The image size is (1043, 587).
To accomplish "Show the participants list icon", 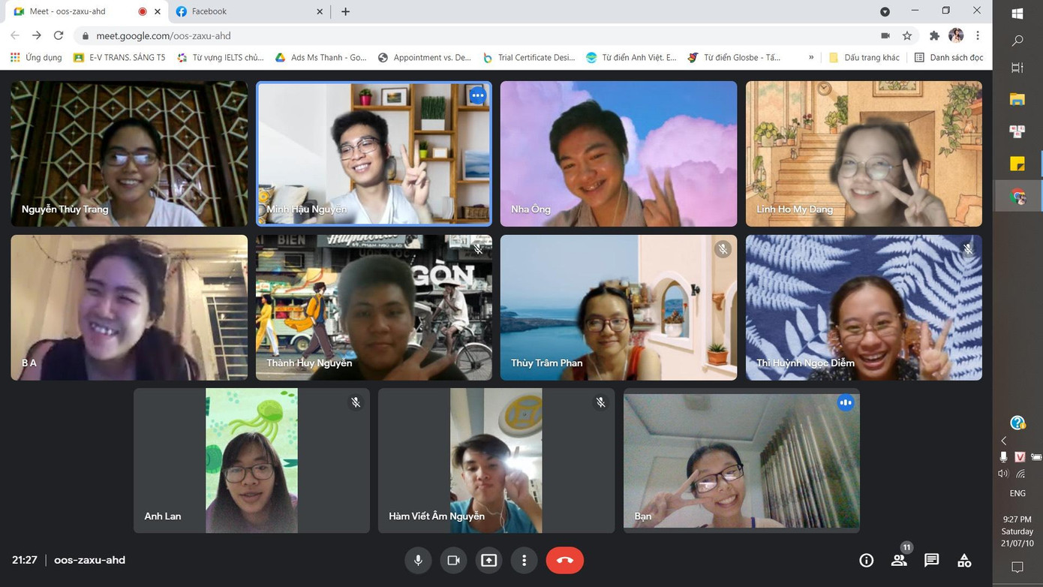I will pos(898,560).
